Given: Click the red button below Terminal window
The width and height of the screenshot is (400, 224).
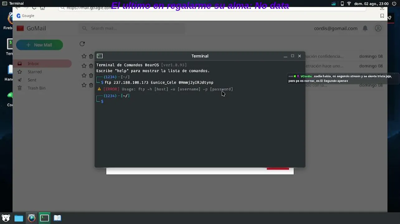Looking at the screenshot, I should coord(278,169).
